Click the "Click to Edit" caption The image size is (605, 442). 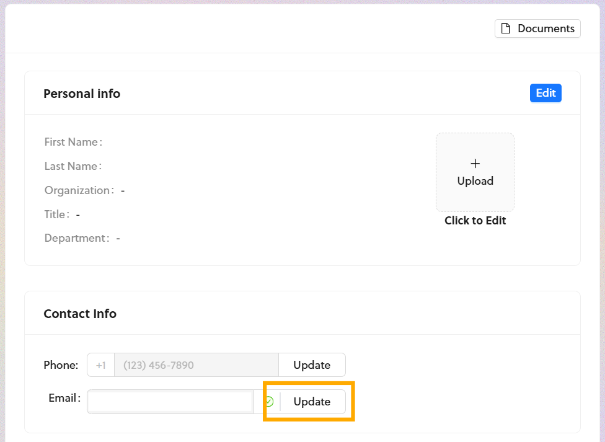click(x=475, y=221)
